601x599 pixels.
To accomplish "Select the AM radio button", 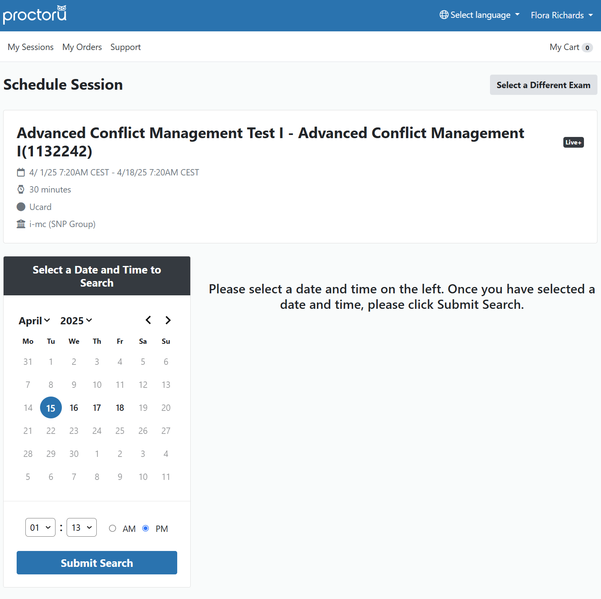I will [x=113, y=528].
